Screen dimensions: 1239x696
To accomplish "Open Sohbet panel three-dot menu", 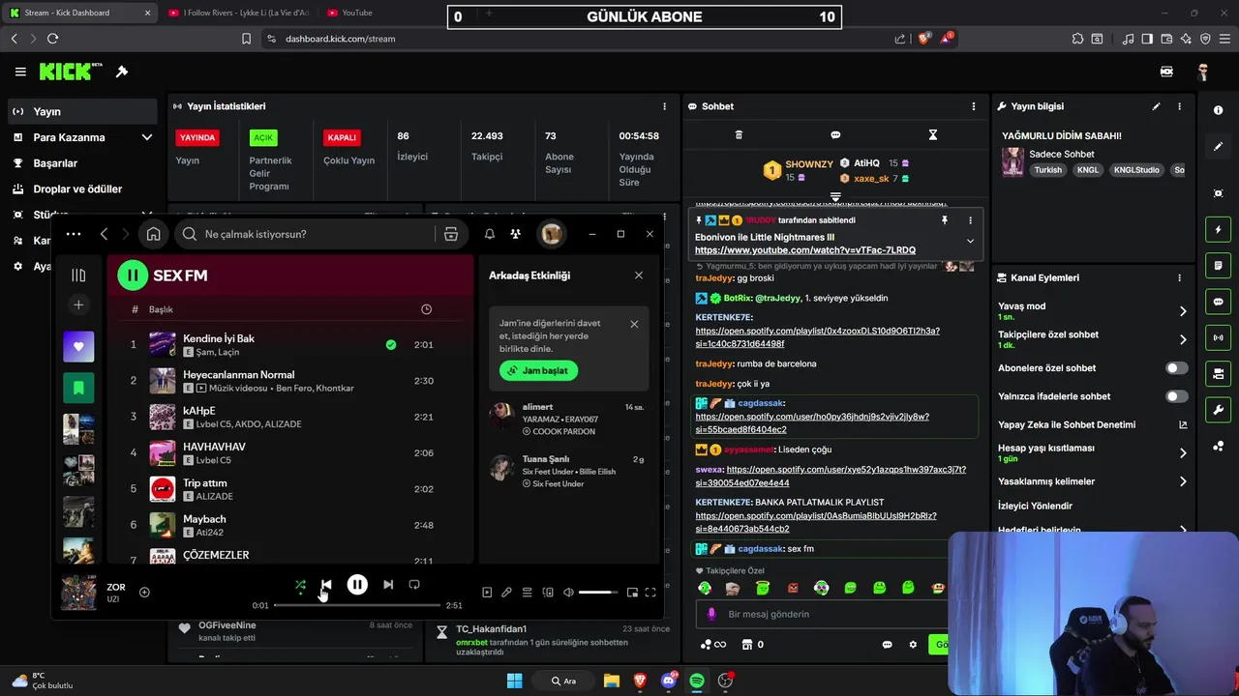I will (974, 106).
